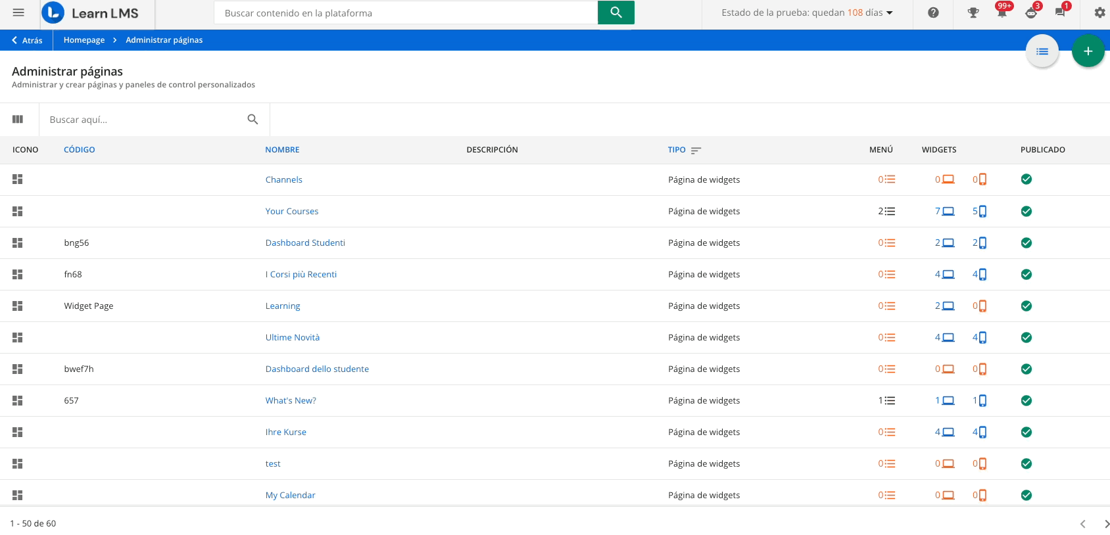Sort table by NOMBRE column

click(x=282, y=150)
